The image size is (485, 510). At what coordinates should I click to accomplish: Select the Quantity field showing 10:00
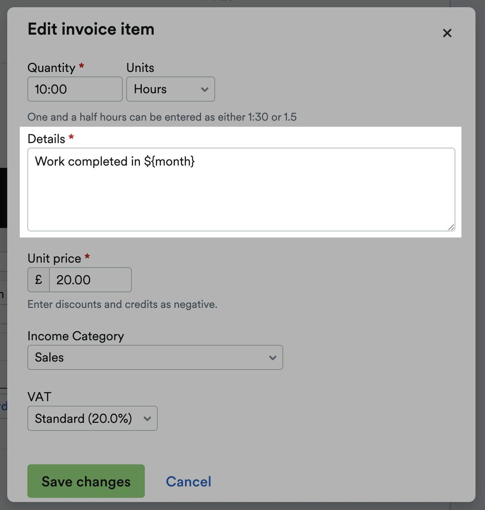74,89
